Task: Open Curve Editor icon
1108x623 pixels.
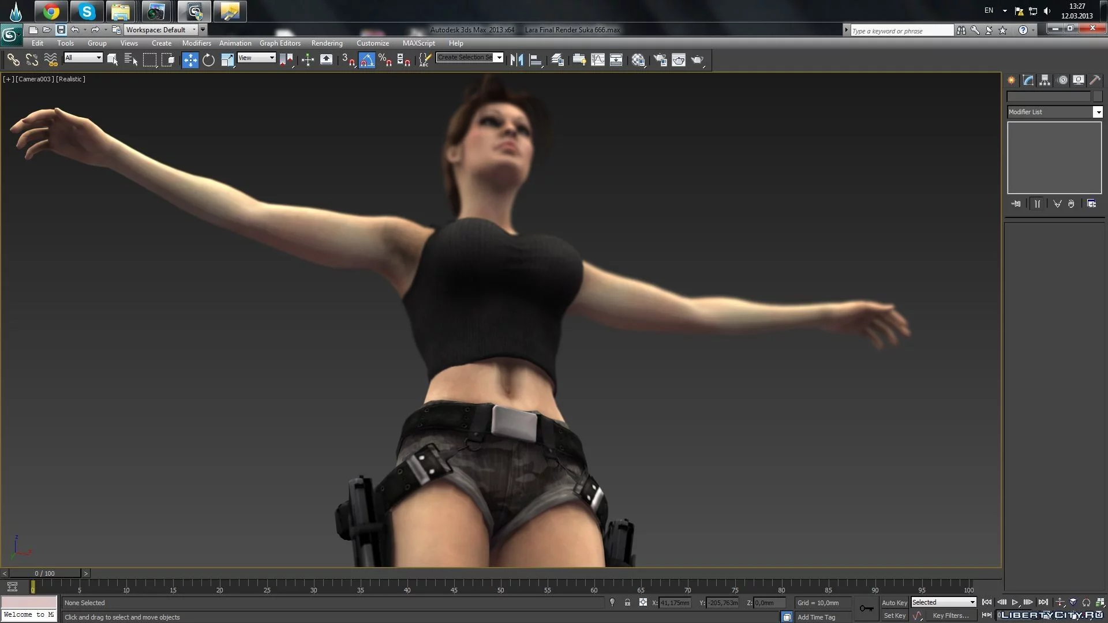Action: click(x=598, y=59)
